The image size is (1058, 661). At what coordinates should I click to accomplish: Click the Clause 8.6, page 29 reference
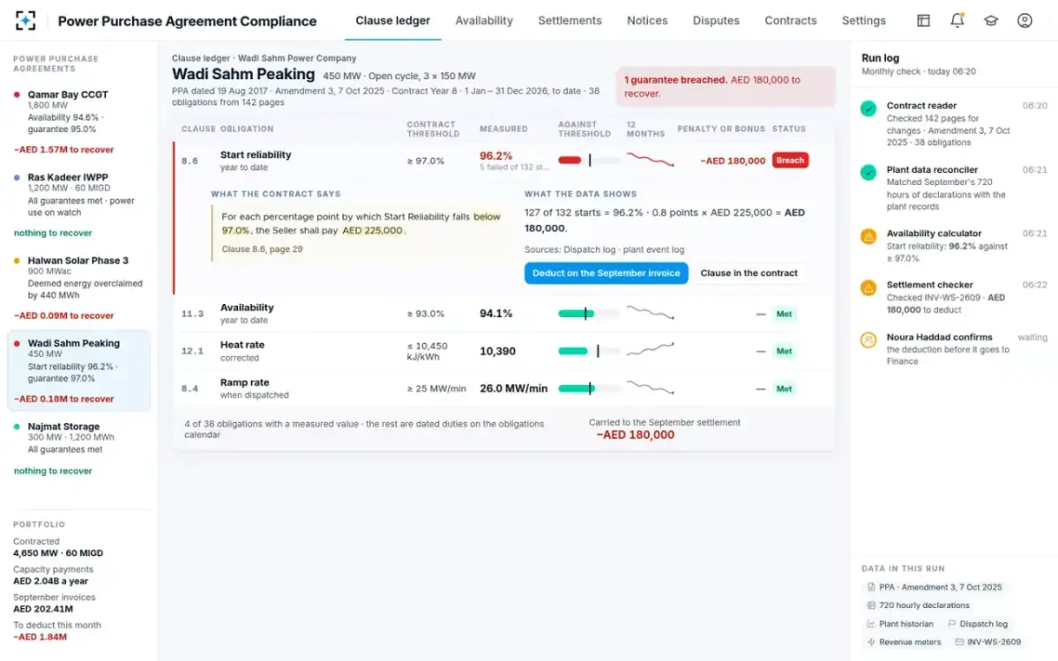[262, 249]
